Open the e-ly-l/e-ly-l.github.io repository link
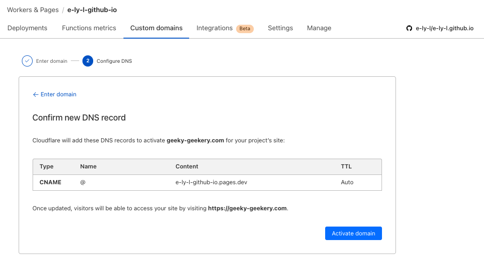The height and width of the screenshot is (261, 484). 444,28
